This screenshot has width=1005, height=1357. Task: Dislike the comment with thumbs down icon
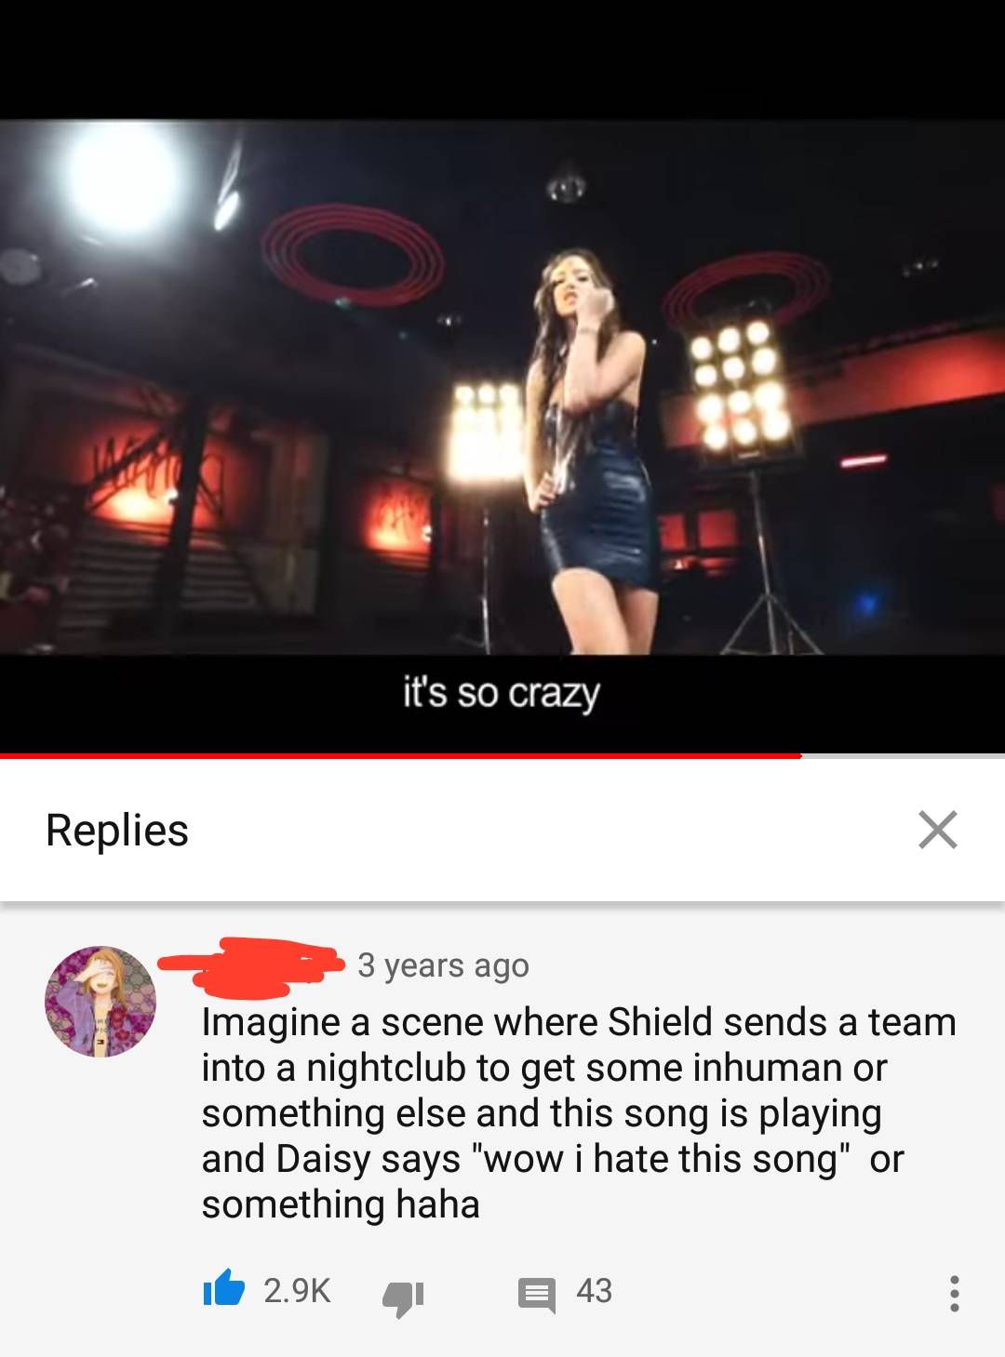403,1297
